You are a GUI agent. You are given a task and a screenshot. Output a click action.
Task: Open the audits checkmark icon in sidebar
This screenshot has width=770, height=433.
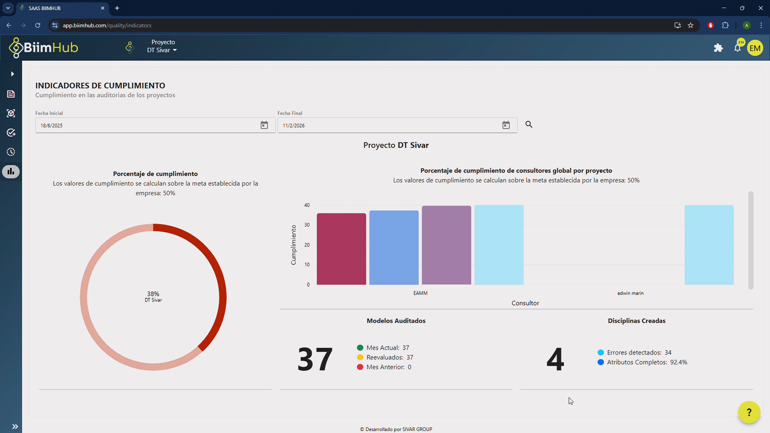(11, 133)
